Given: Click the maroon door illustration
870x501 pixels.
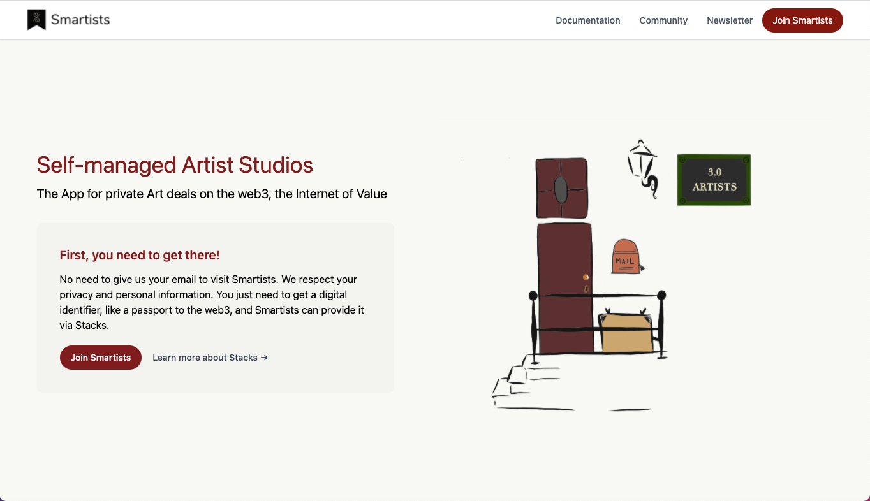Looking at the screenshot, I should pyautogui.click(x=565, y=288).
